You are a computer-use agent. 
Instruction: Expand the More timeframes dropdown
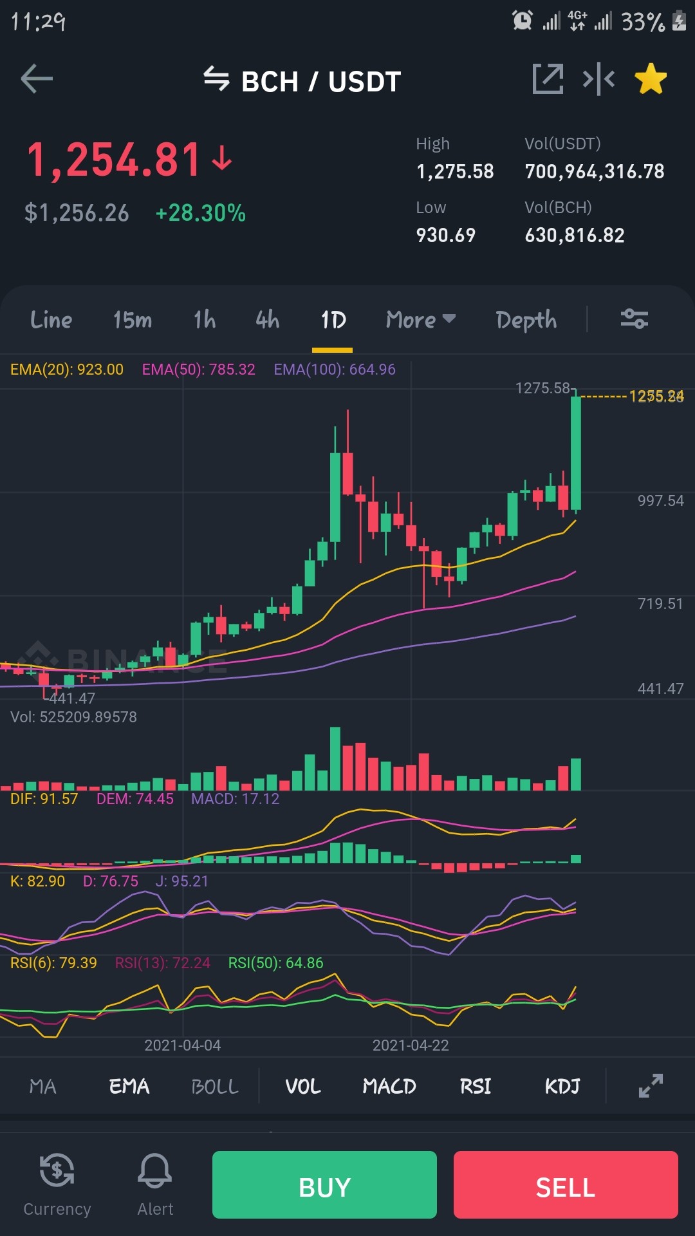pos(421,319)
